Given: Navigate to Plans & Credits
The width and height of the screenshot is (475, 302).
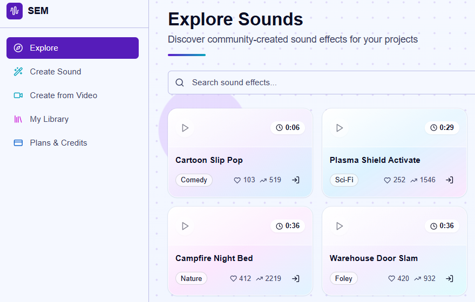Looking at the screenshot, I should click(72, 143).
